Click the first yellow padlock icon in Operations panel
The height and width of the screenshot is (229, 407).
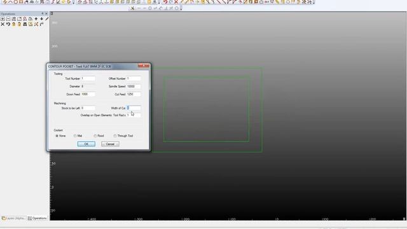tap(14, 24)
